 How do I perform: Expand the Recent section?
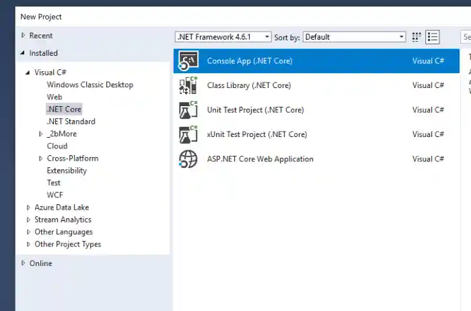pyautogui.click(x=24, y=36)
